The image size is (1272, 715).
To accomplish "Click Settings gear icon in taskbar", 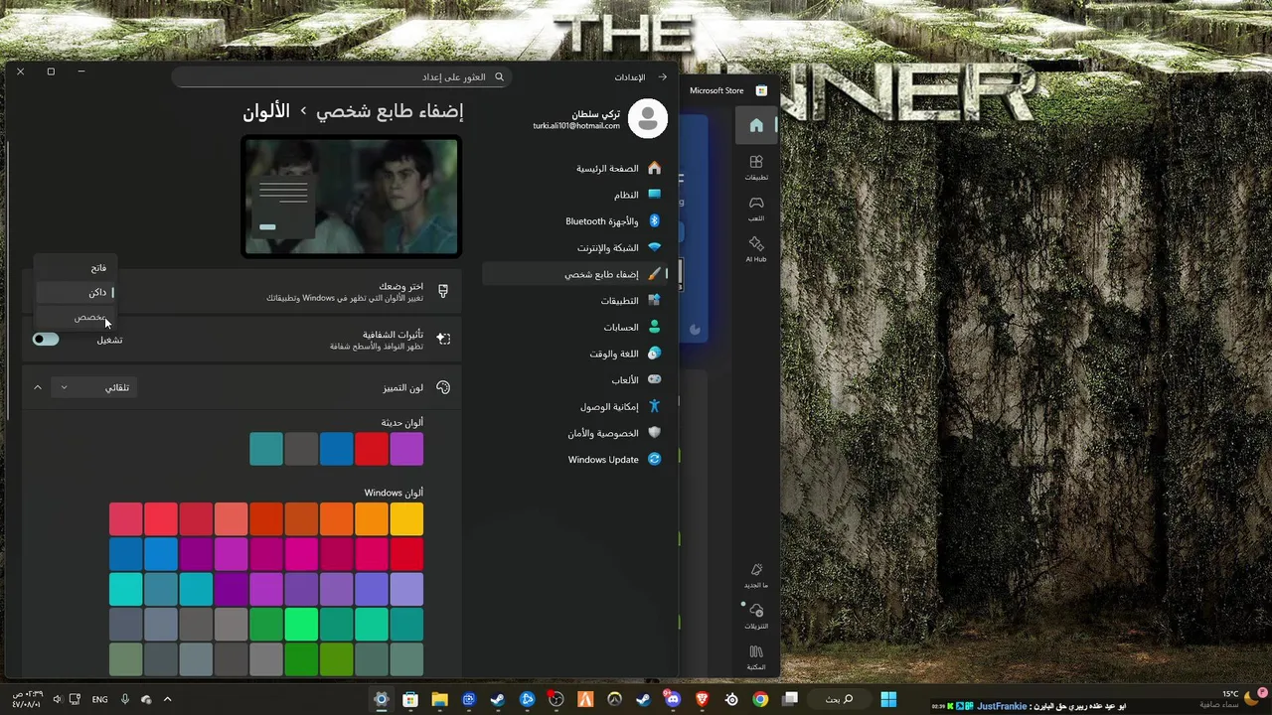I will (381, 699).
